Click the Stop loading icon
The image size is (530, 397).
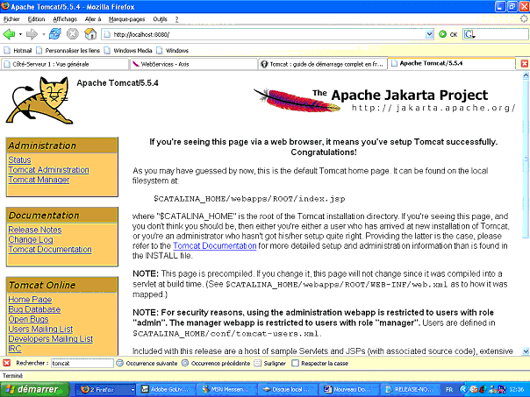72,34
